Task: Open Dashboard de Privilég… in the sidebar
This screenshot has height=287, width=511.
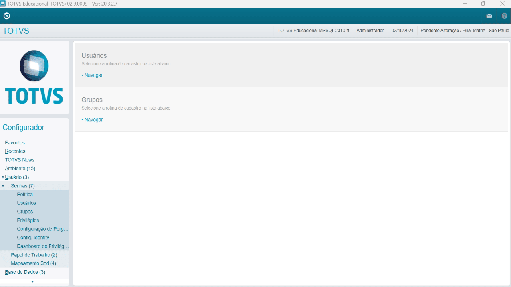Action: [43, 246]
